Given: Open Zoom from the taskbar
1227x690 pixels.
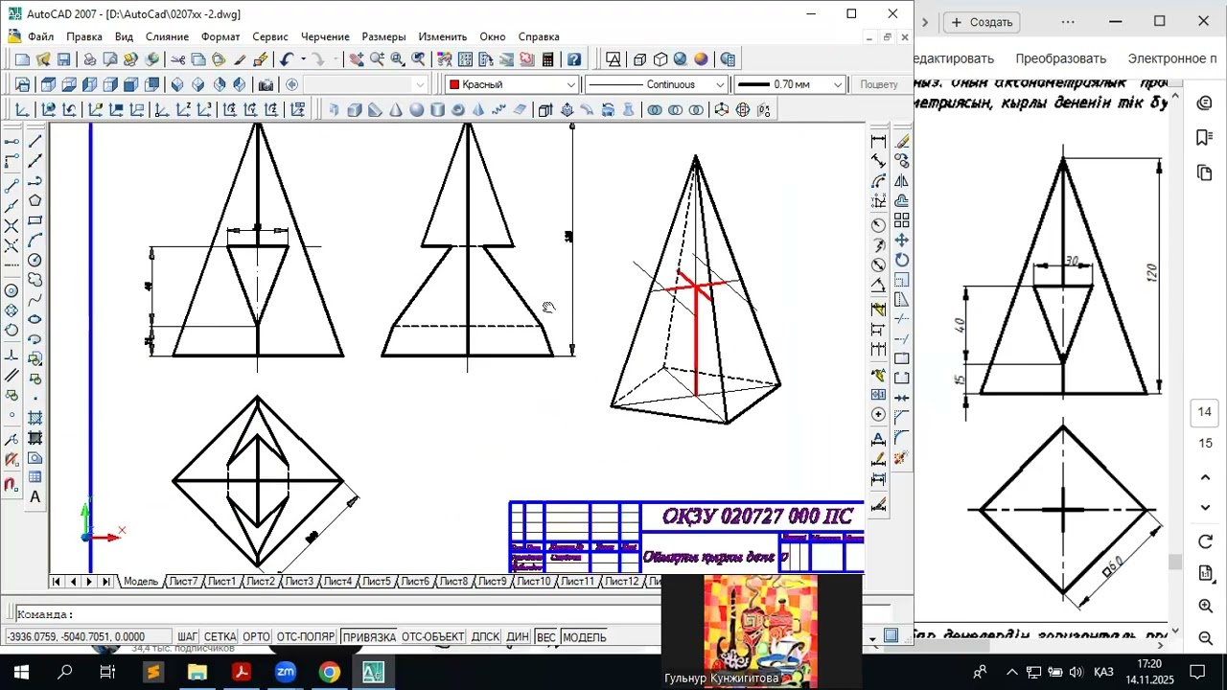Looking at the screenshot, I should click(285, 672).
